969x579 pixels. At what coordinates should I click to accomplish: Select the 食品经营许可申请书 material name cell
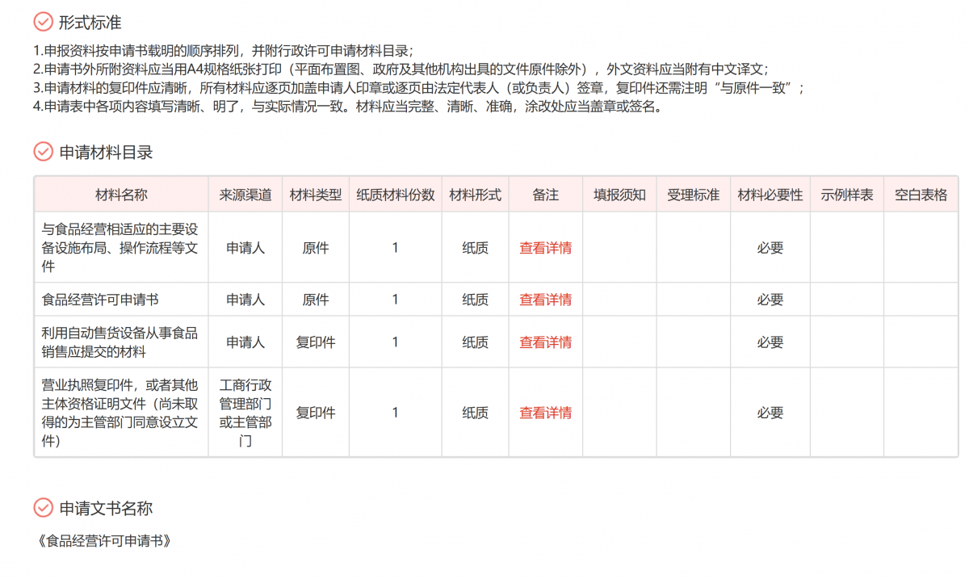click(100, 300)
